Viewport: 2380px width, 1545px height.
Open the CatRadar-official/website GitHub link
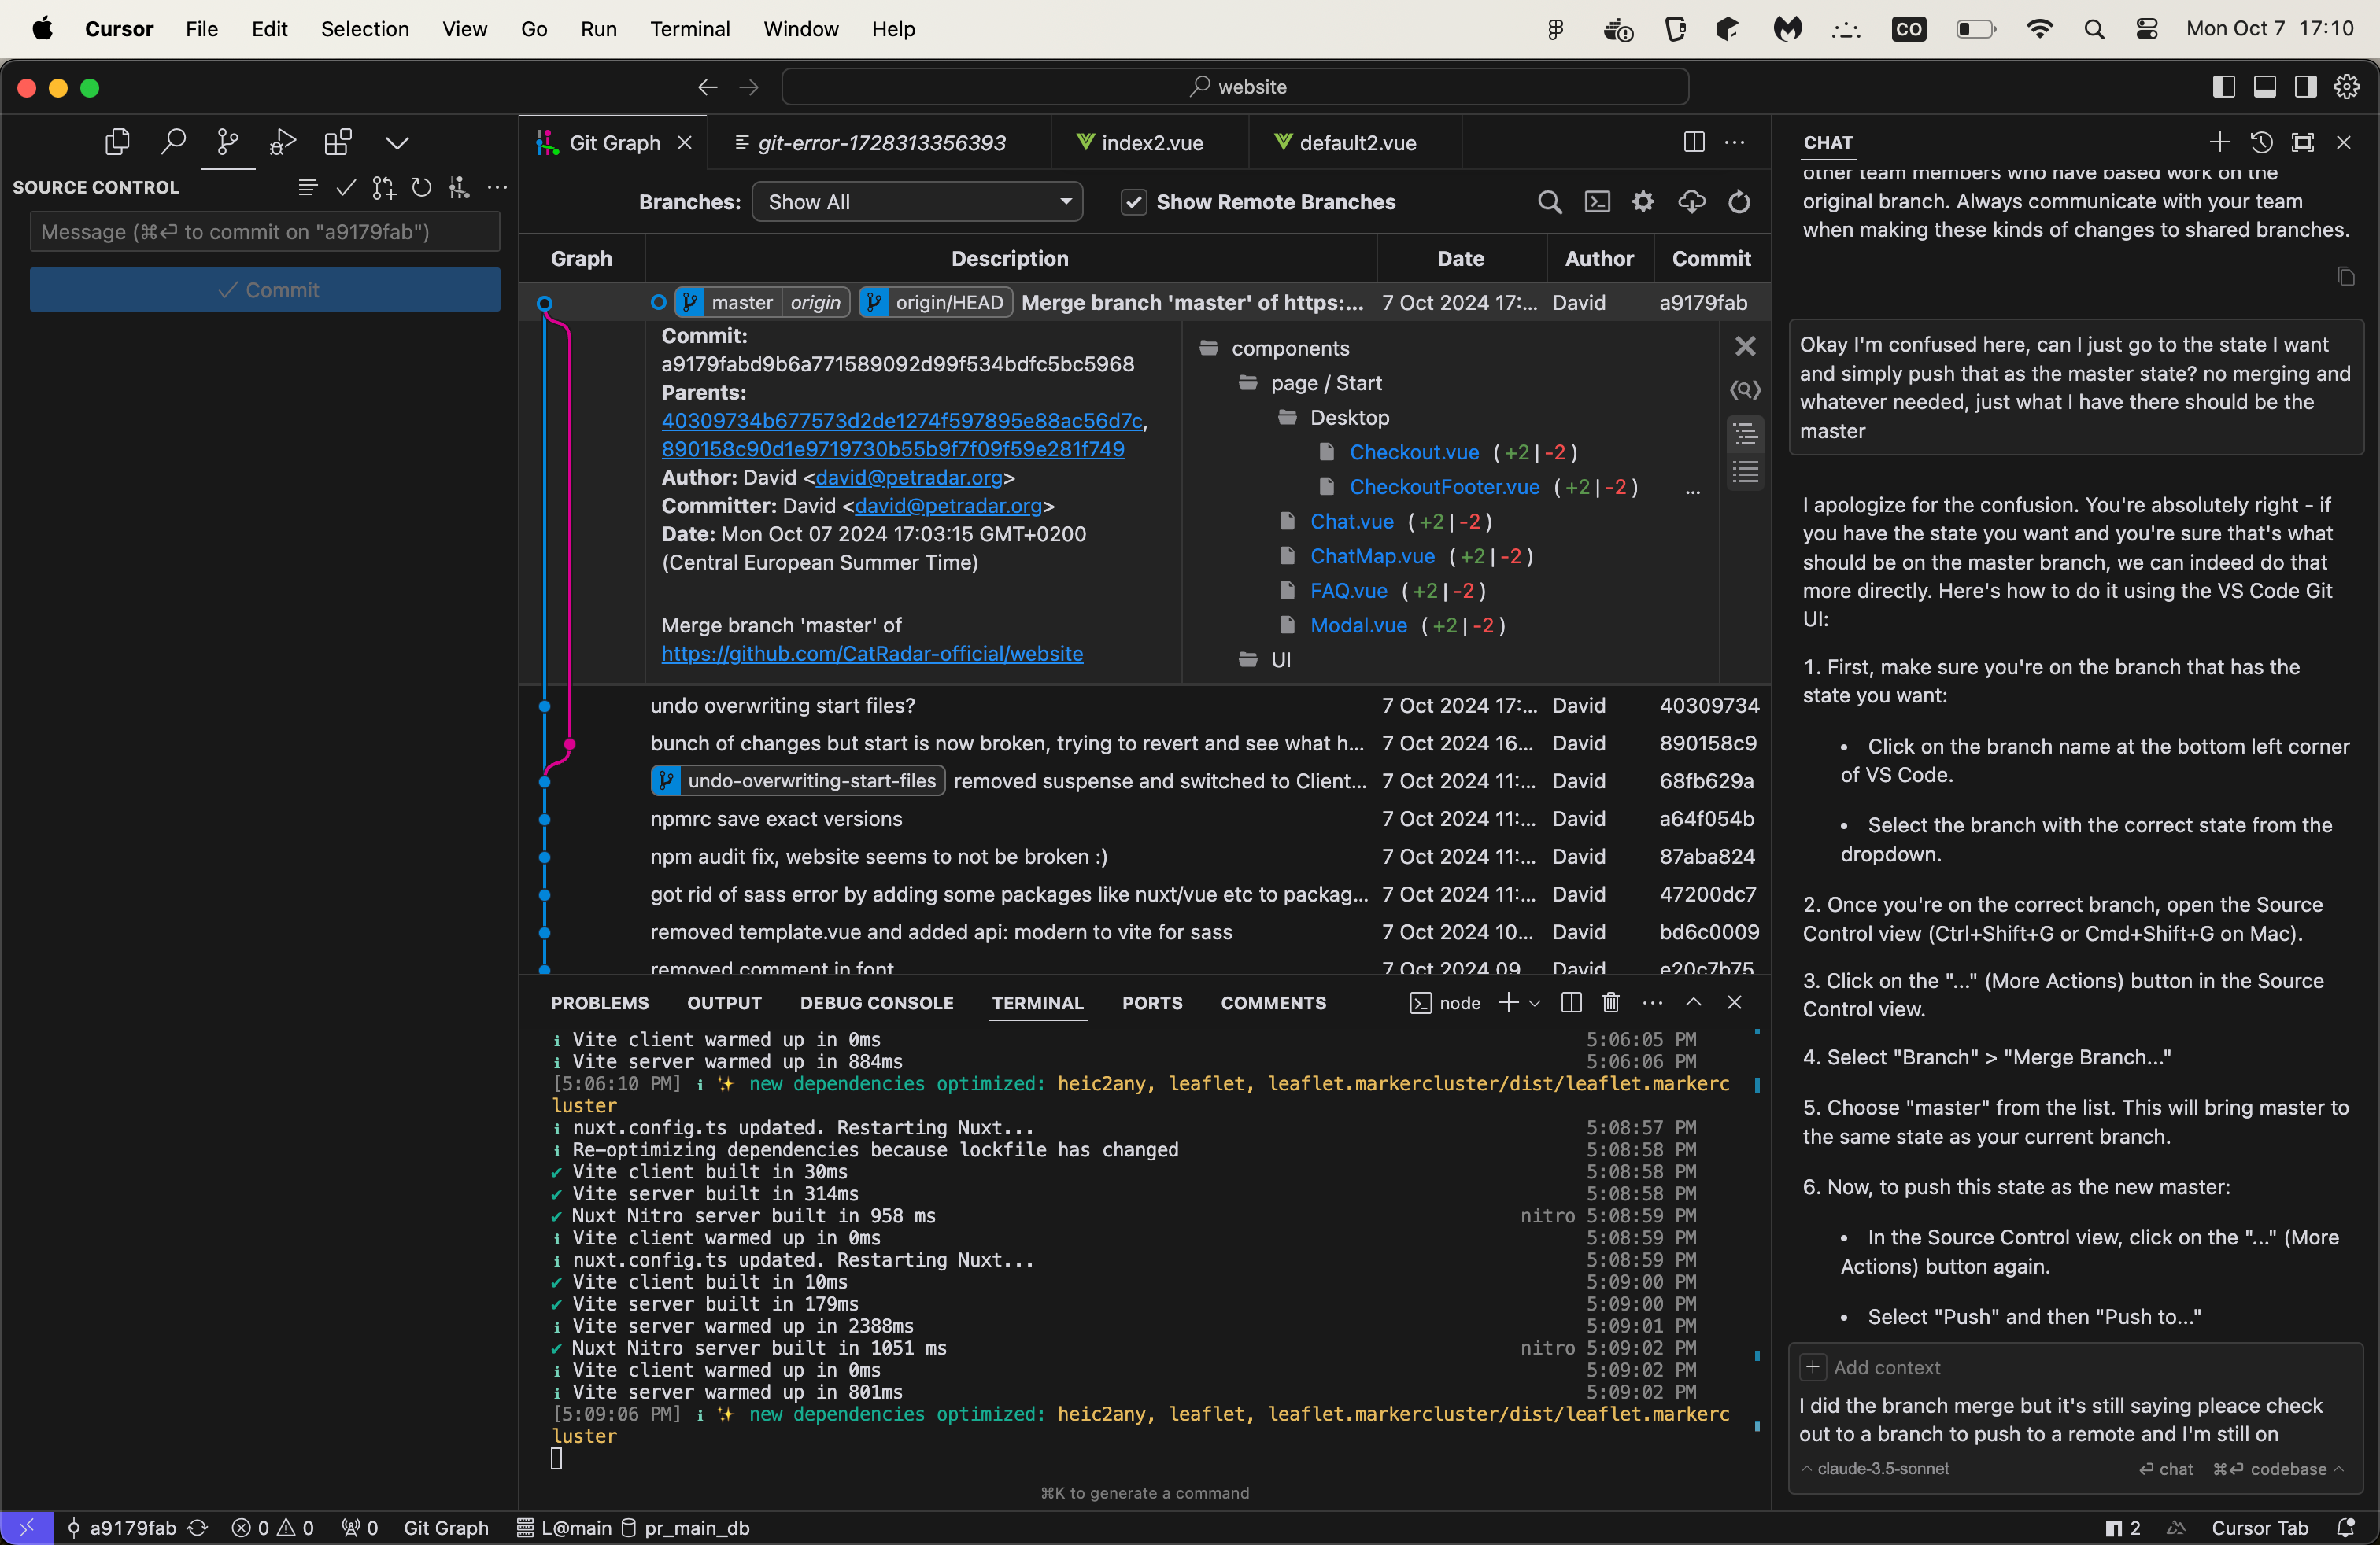(871, 654)
